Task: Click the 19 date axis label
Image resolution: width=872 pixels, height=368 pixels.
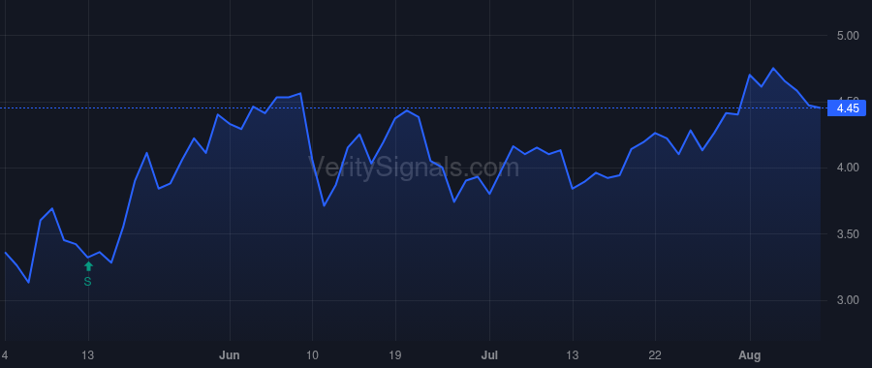Action: (395, 355)
